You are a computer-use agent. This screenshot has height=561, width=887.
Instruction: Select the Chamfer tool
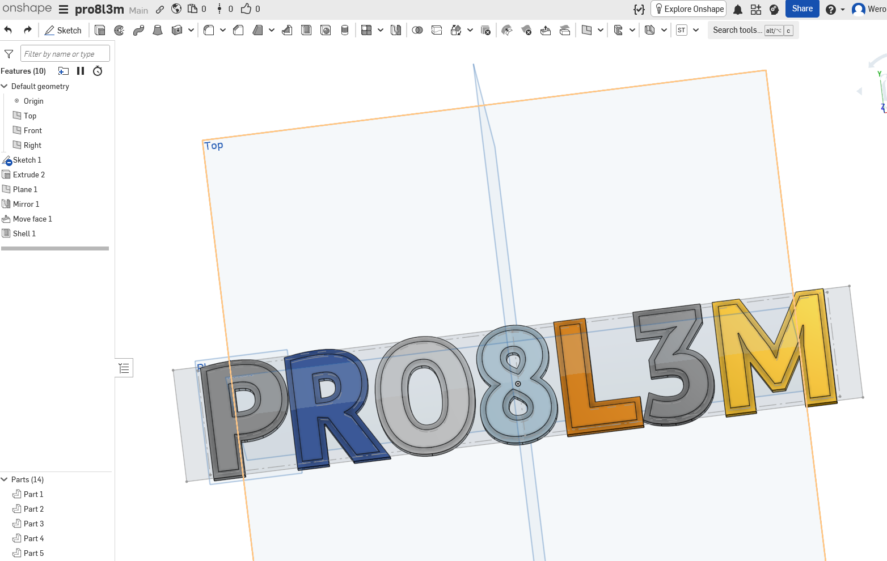(x=238, y=30)
